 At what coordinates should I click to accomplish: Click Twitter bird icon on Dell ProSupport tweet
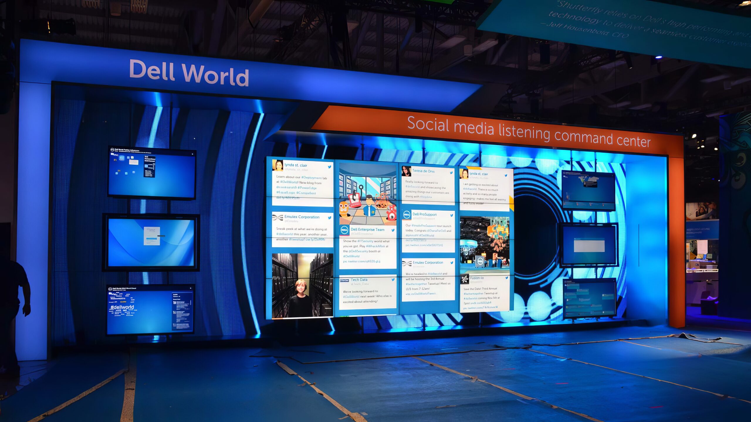[x=451, y=215]
